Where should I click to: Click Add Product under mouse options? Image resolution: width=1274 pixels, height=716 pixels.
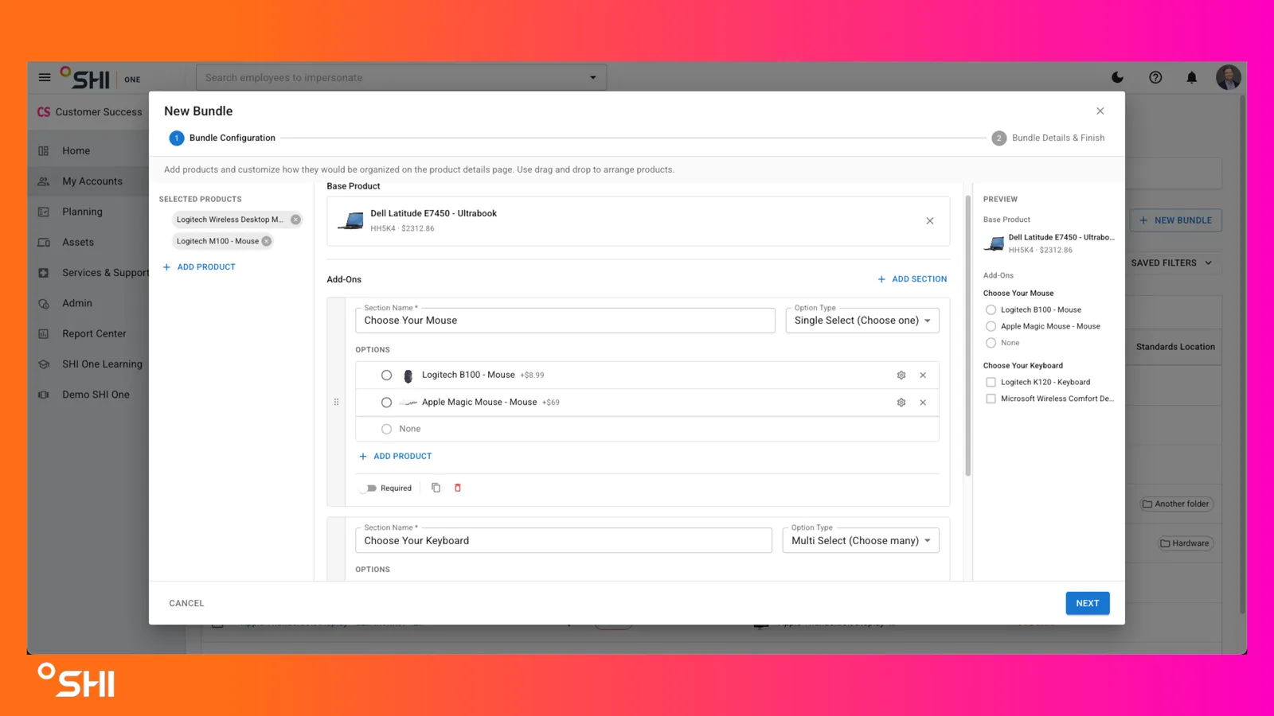(395, 457)
